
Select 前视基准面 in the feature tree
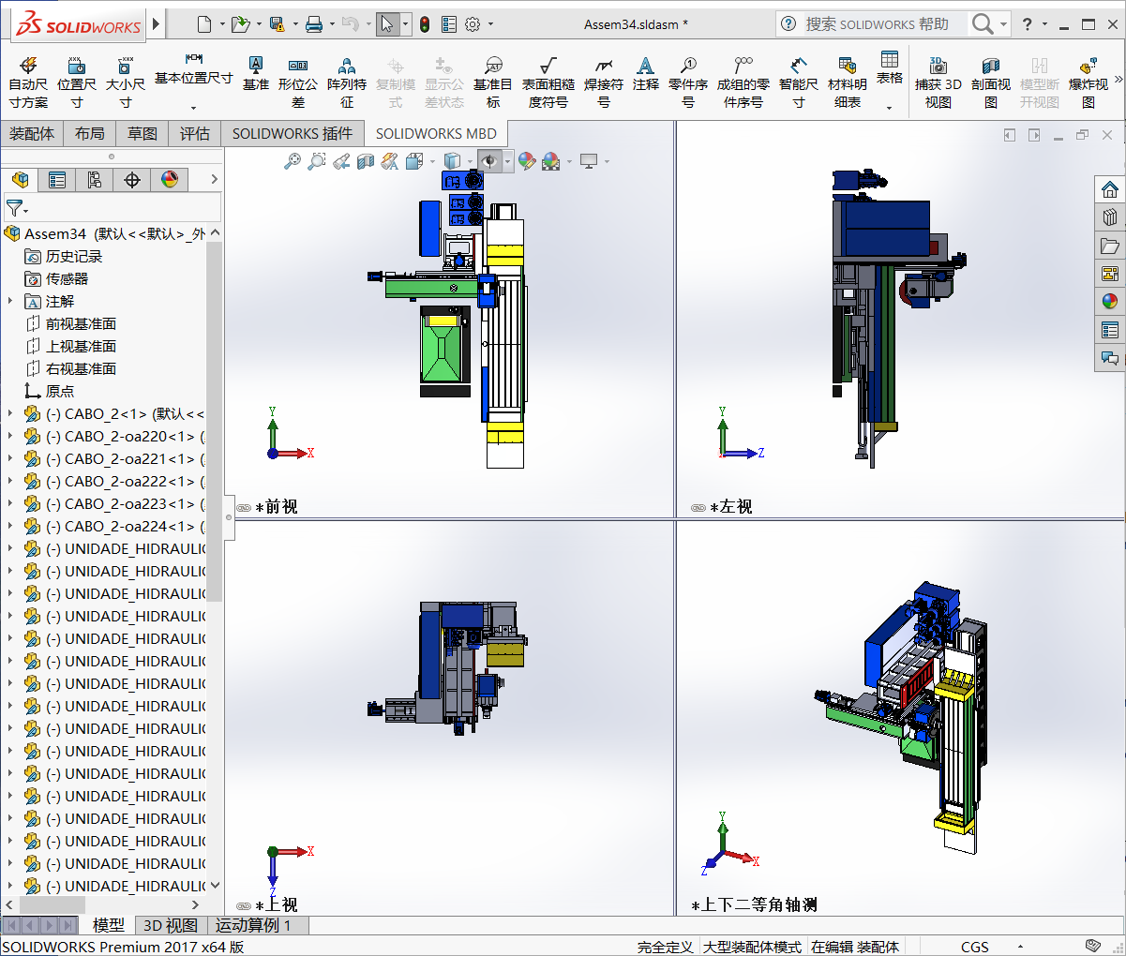(x=81, y=323)
